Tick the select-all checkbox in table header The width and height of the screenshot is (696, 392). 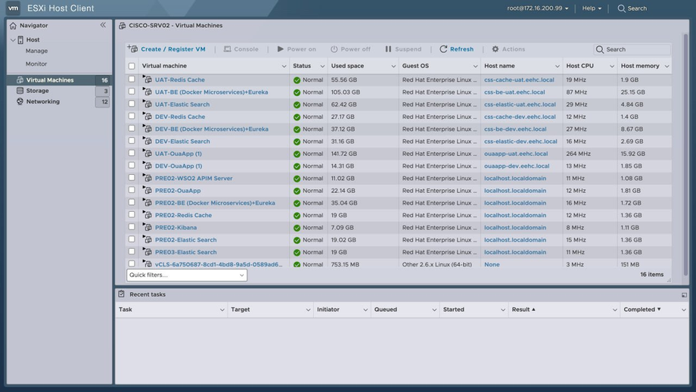point(132,66)
